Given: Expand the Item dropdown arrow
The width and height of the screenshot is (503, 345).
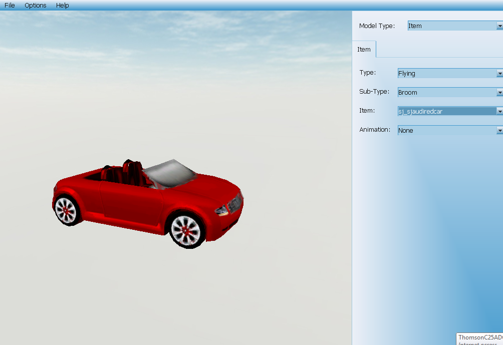Looking at the screenshot, I should [499, 112].
